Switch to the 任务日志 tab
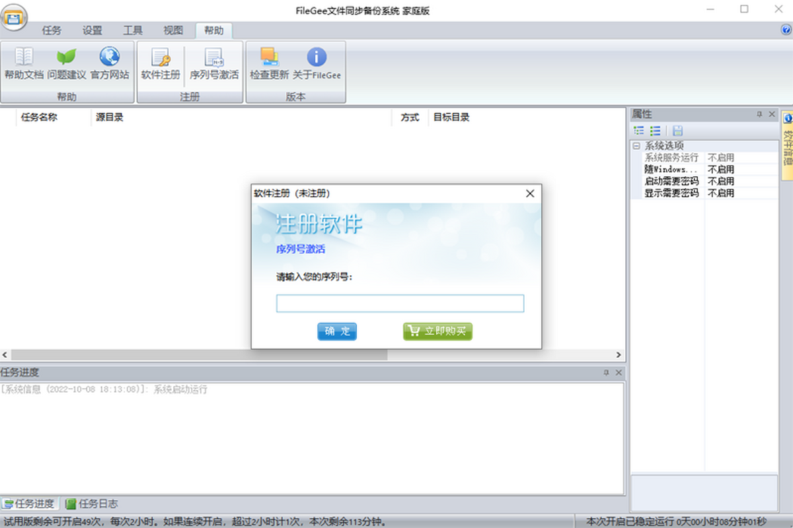The image size is (793, 528). coord(92,504)
